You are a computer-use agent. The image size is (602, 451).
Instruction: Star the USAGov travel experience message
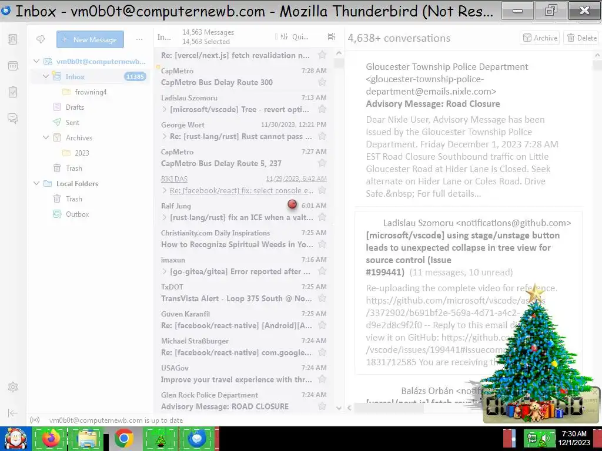(x=322, y=379)
